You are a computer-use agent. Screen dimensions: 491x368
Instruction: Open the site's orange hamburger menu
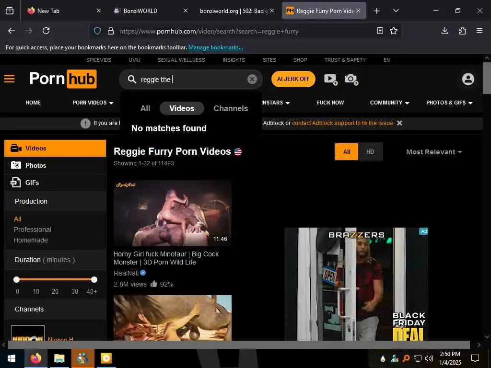[10, 79]
